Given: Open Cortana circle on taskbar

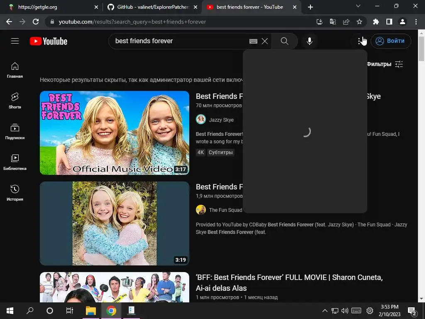Looking at the screenshot, I should [x=50, y=311].
